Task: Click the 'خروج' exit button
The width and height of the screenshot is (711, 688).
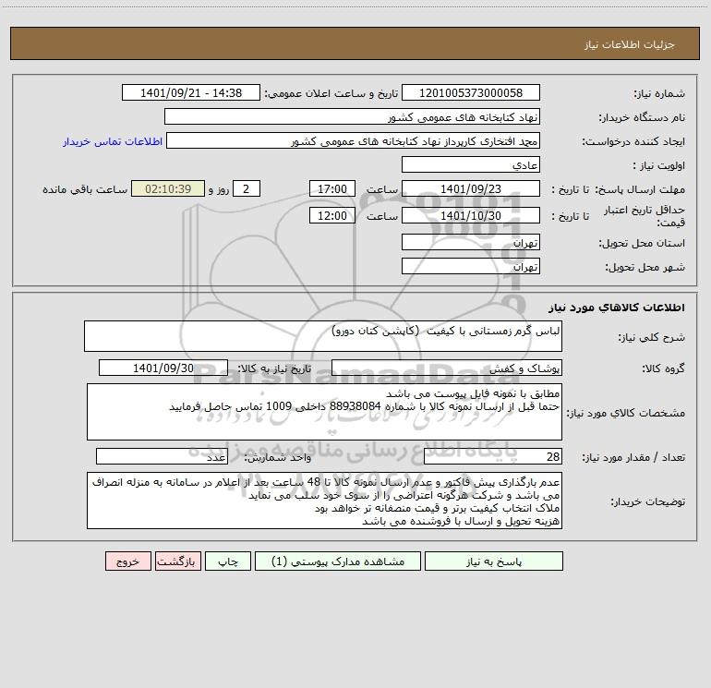Action: 127,561
